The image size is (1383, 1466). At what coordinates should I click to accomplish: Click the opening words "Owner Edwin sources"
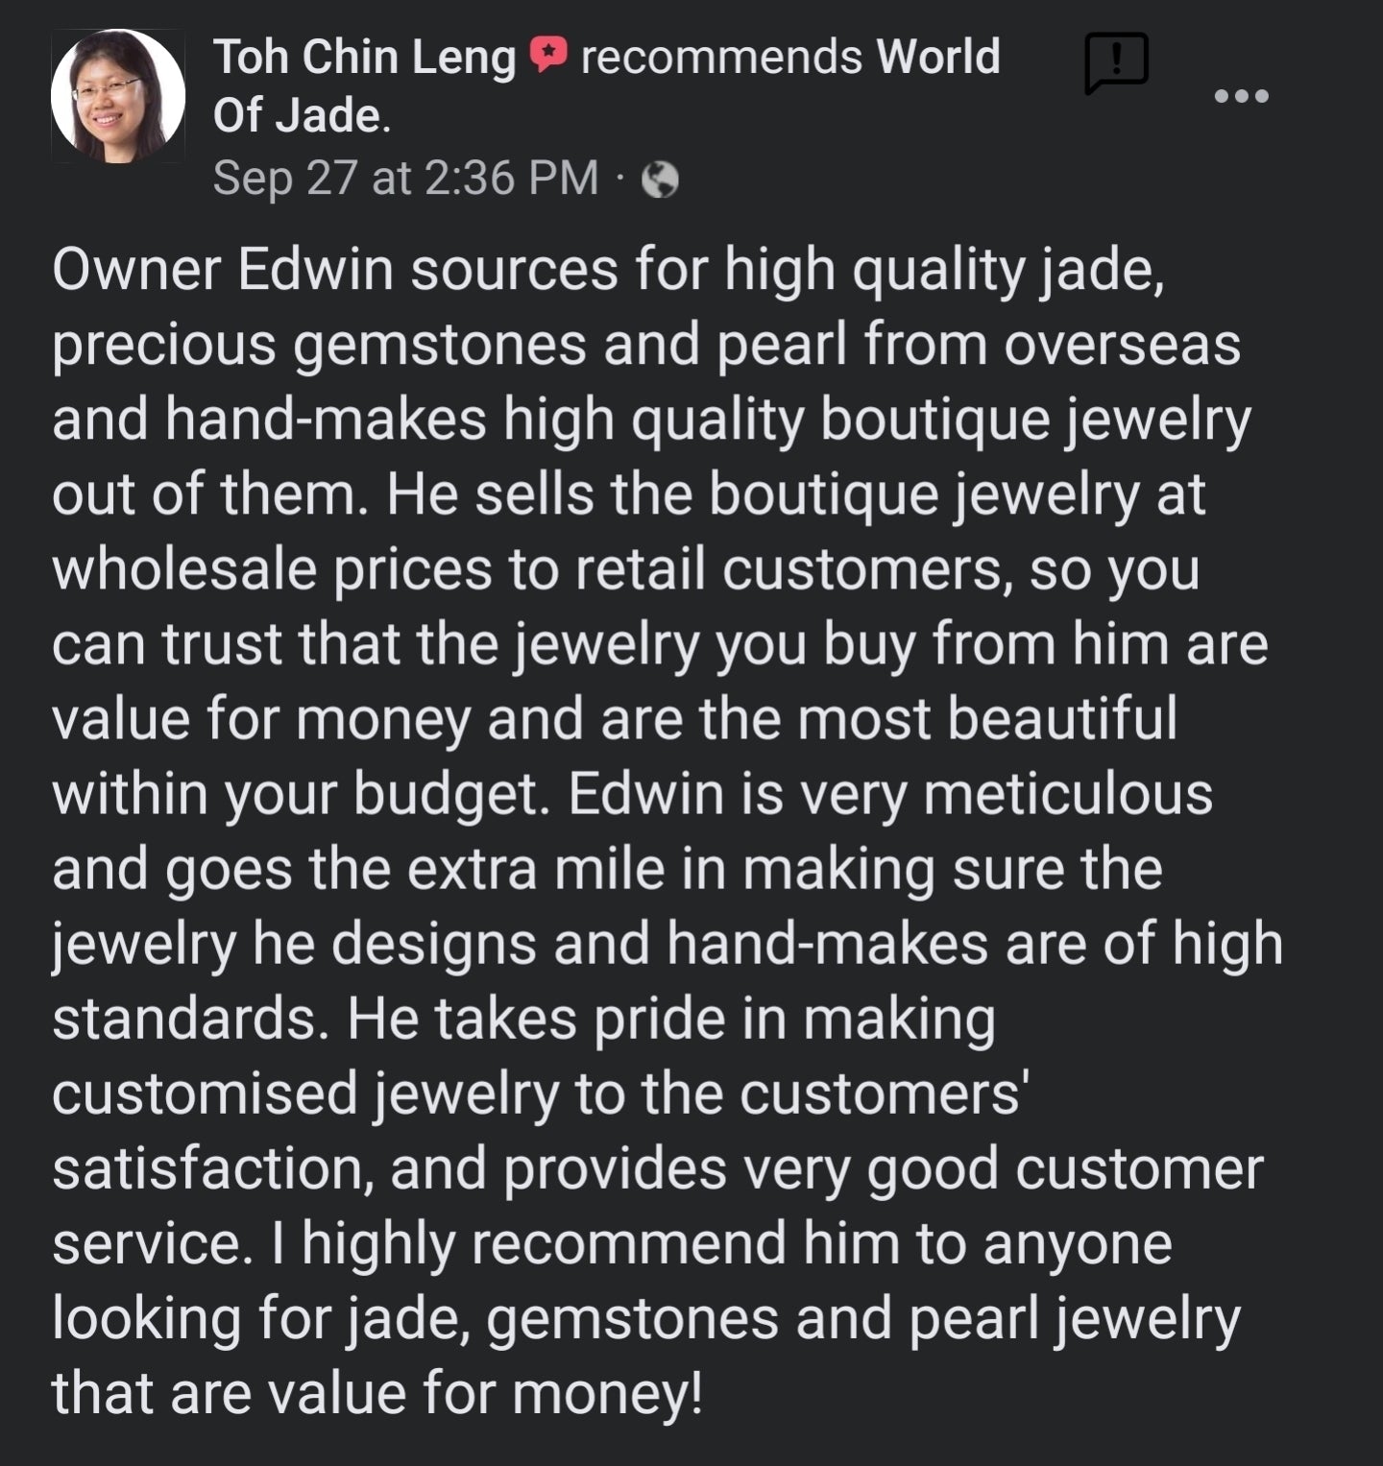pos(334,270)
